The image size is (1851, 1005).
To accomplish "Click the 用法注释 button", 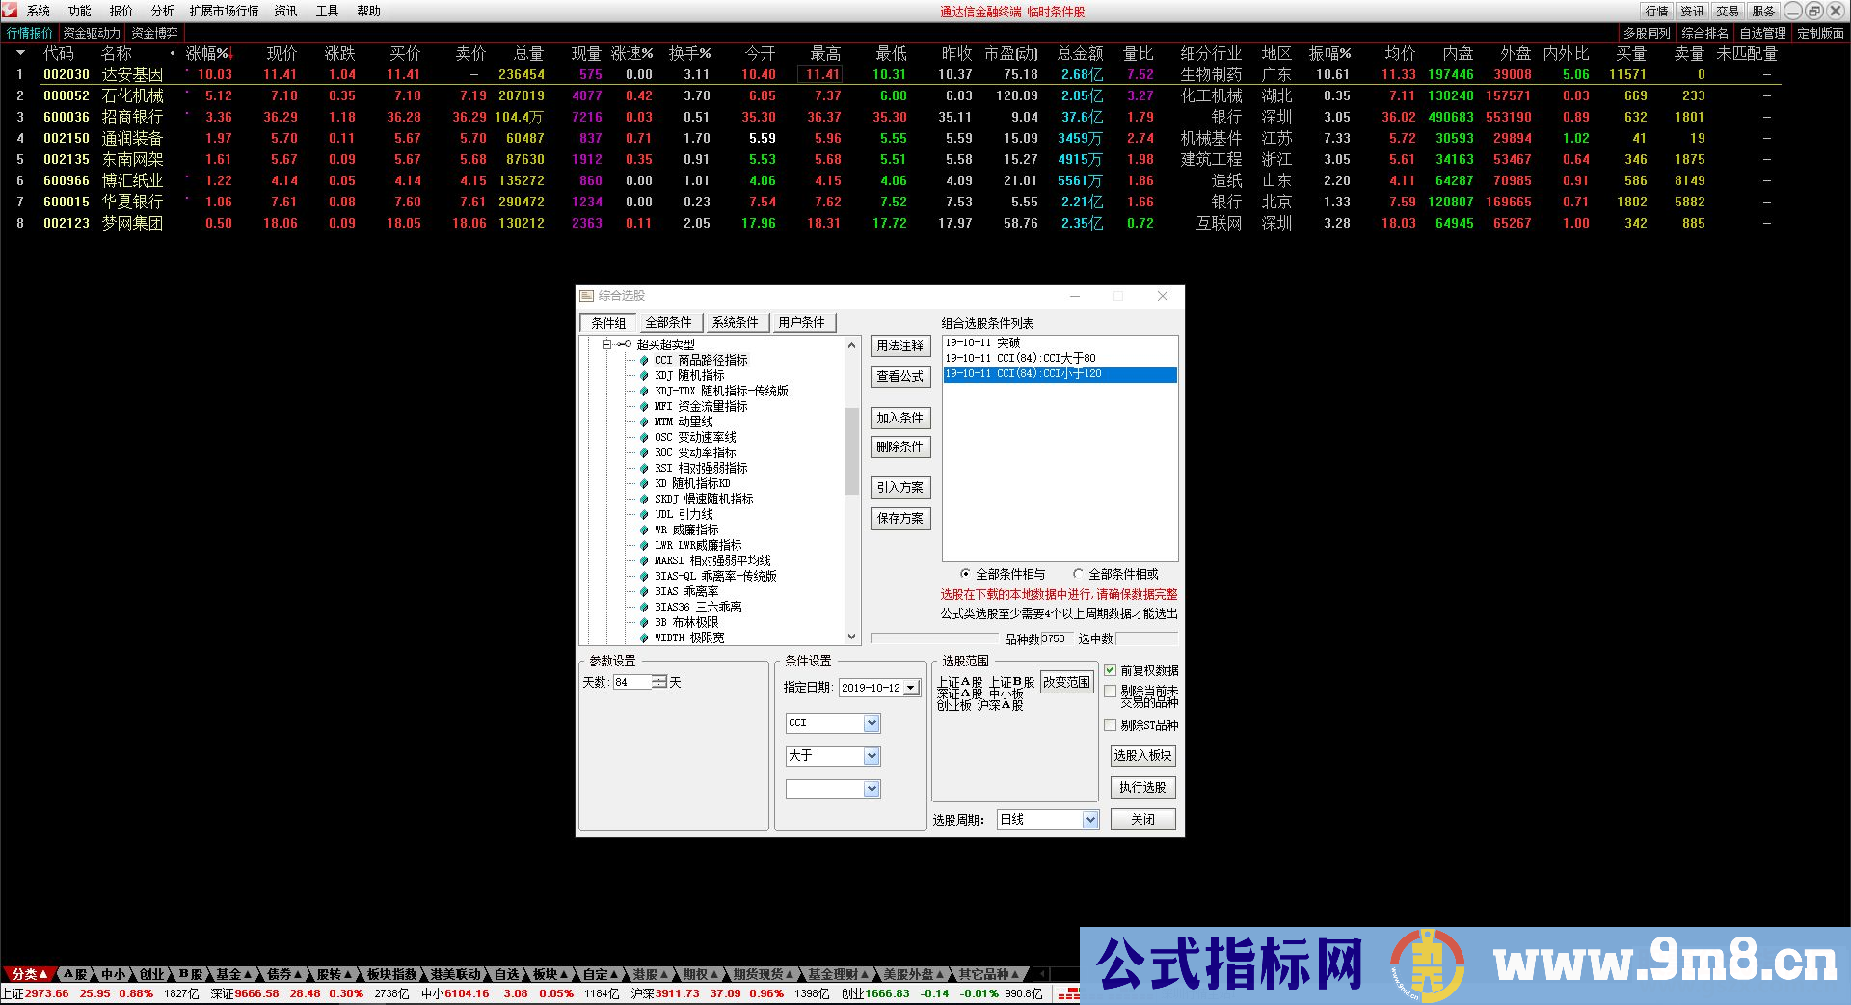I will (900, 345).
